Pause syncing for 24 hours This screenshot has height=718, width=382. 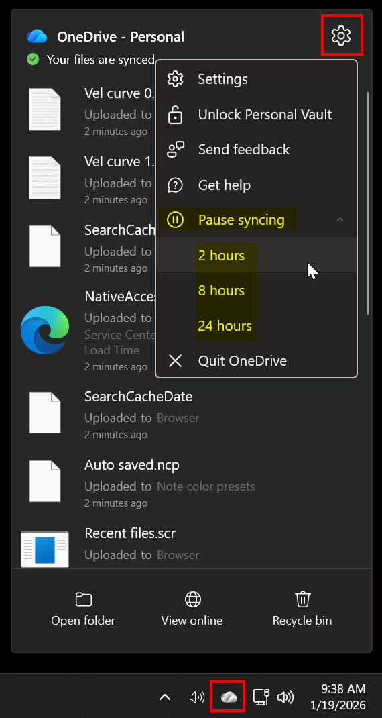click(x=256, y=325)
